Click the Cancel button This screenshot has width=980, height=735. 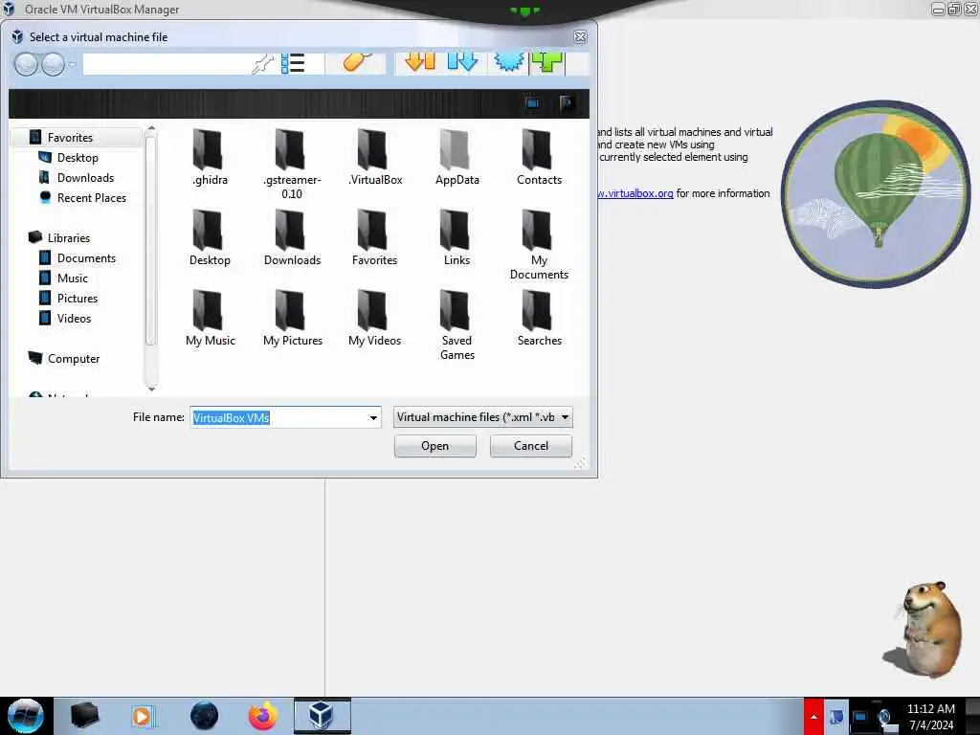coord(530,446)
